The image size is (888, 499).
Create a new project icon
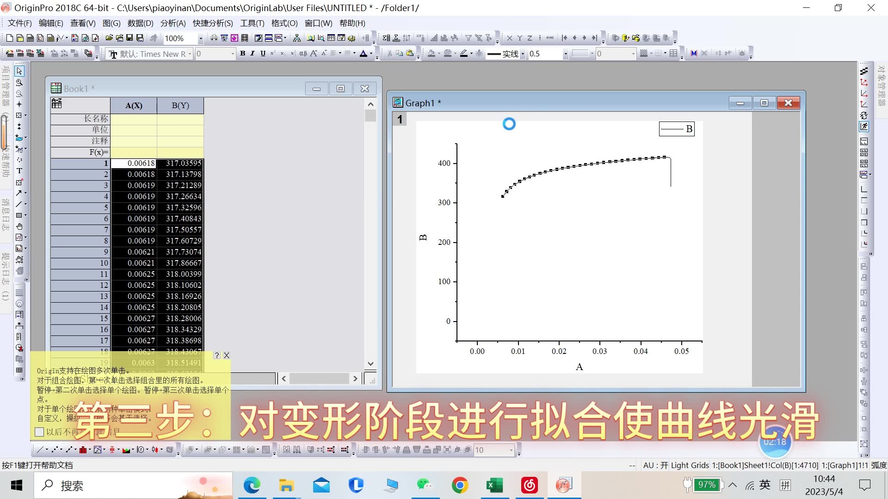(x=9, y=38)
